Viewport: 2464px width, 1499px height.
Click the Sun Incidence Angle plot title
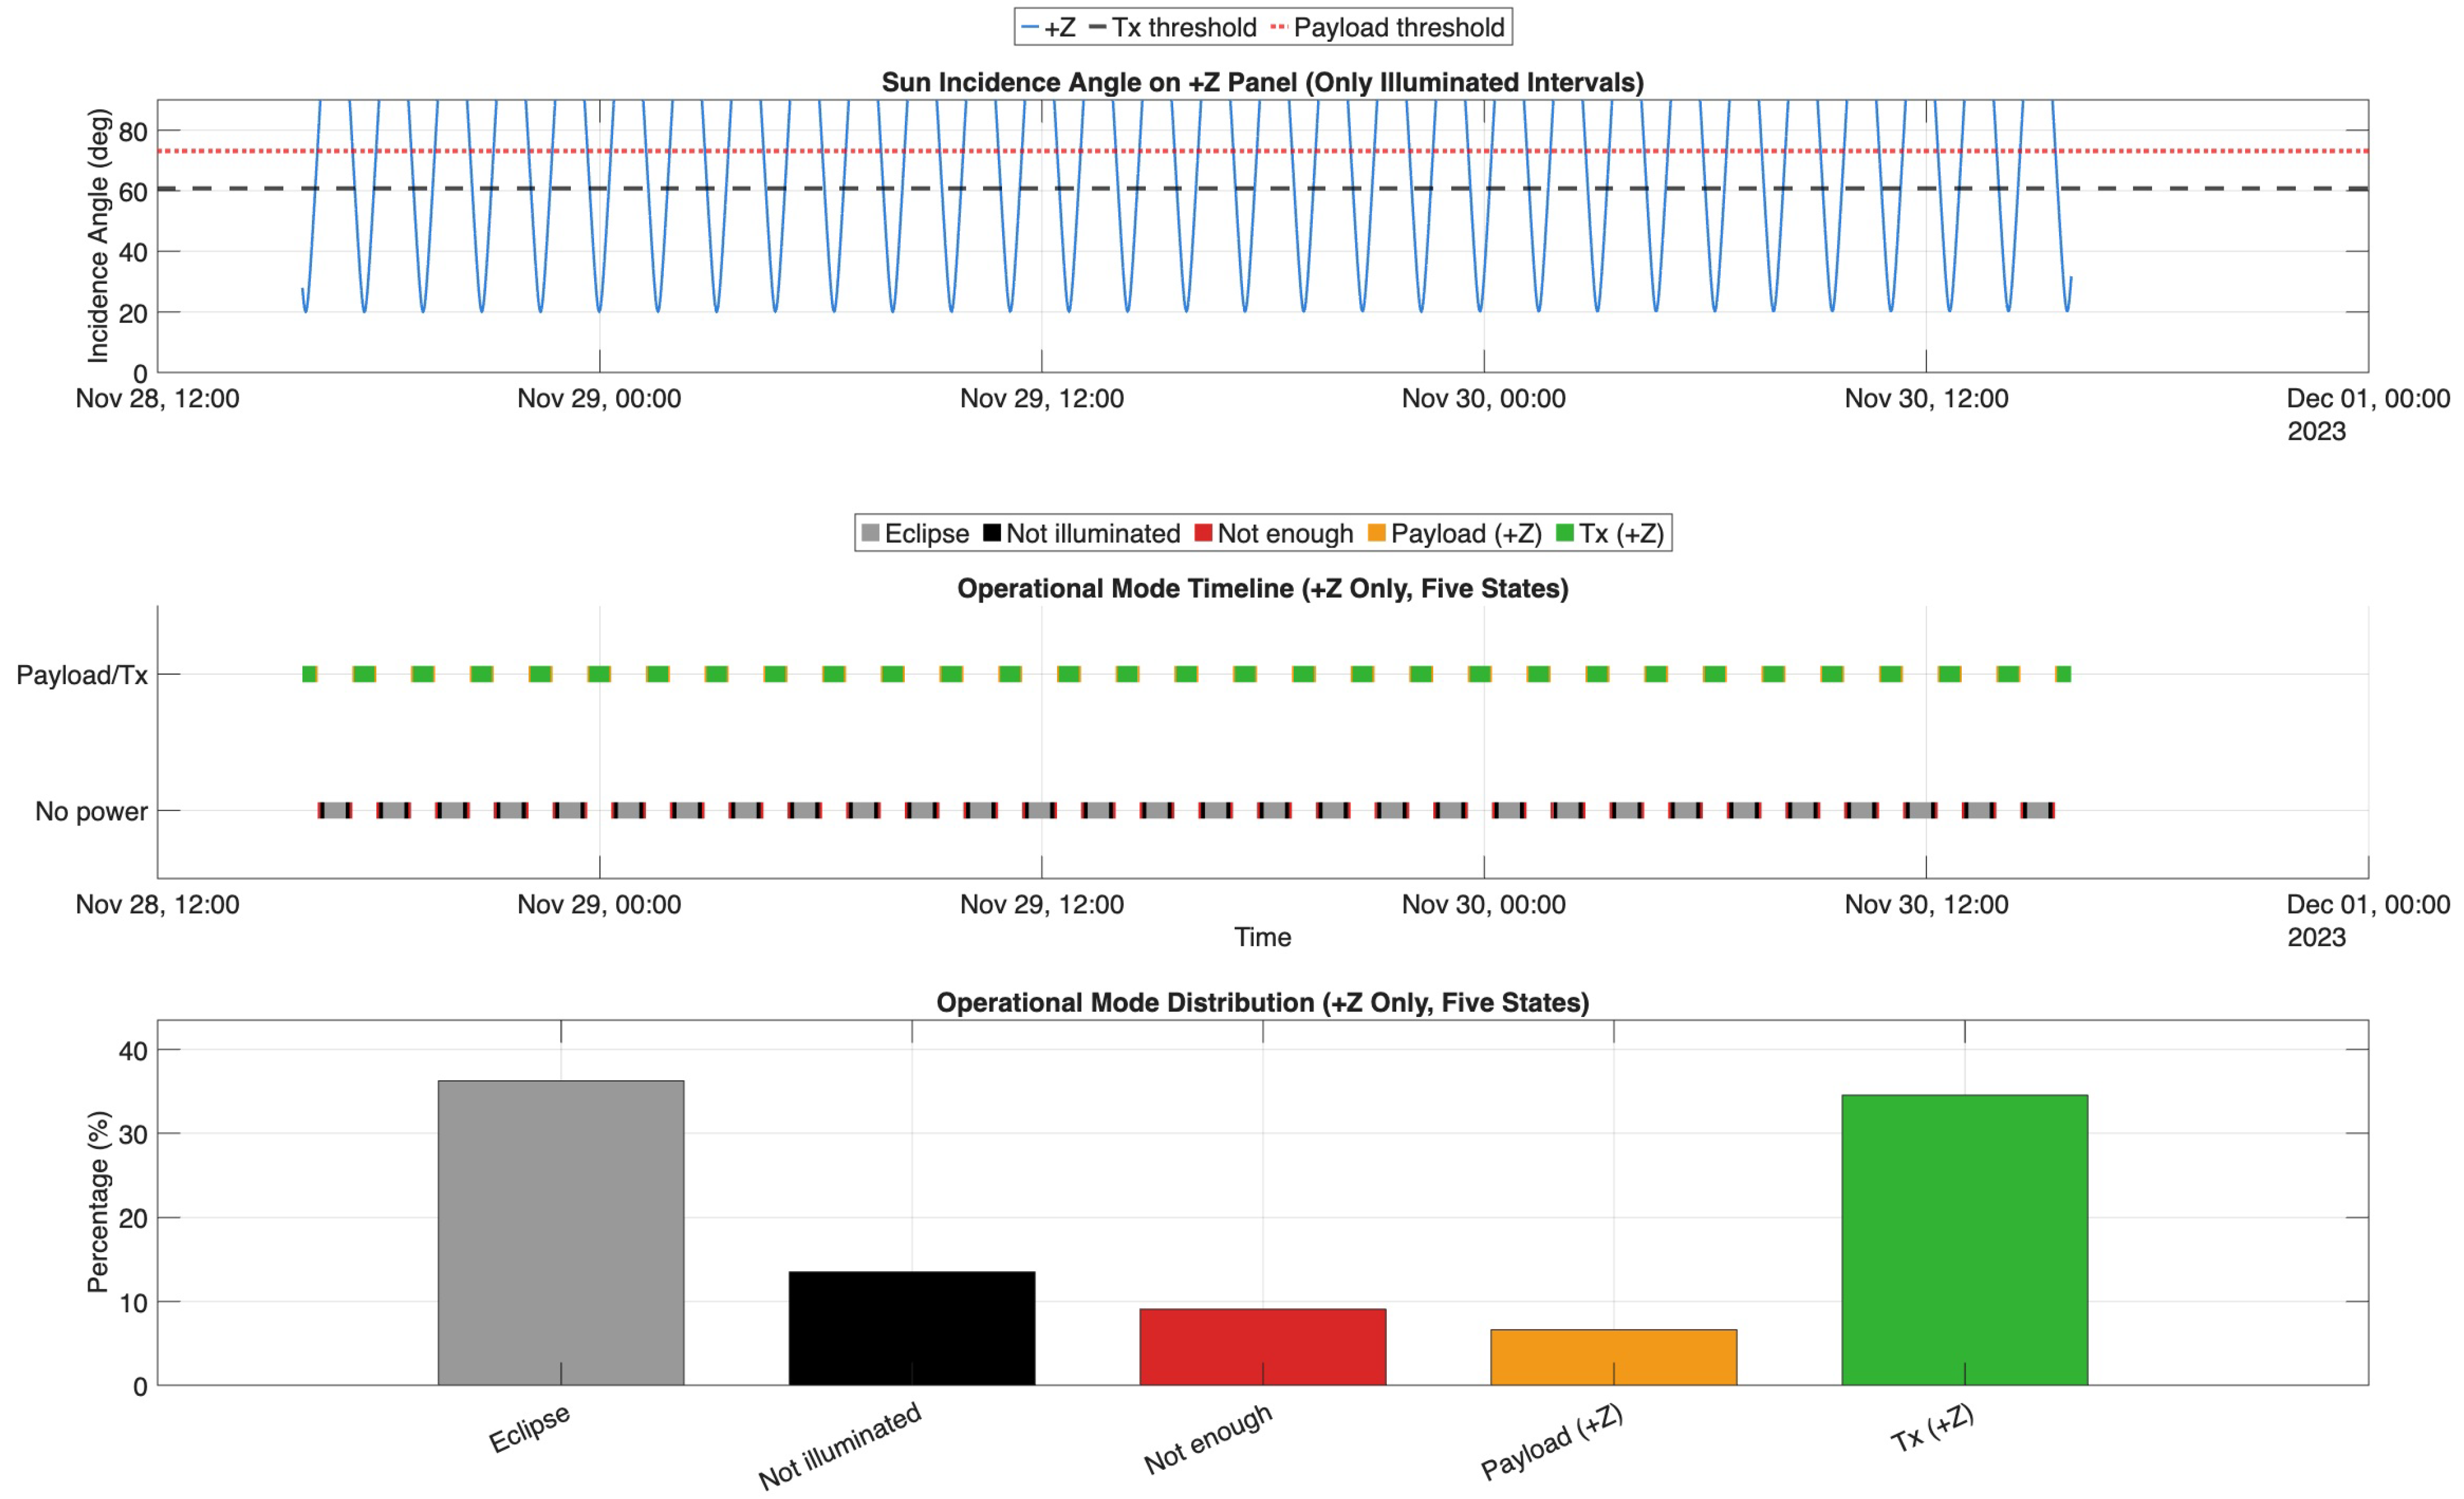1263,82
